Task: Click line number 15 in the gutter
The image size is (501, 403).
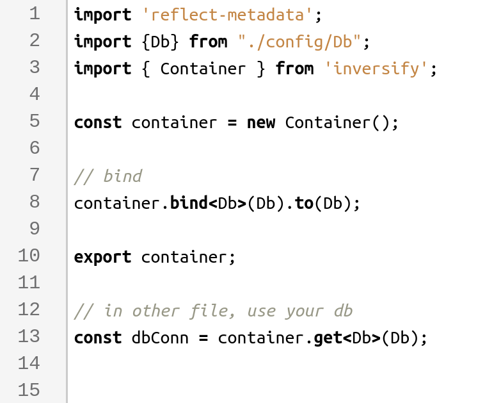Action: pyautogui.click(x=29, y=390)
